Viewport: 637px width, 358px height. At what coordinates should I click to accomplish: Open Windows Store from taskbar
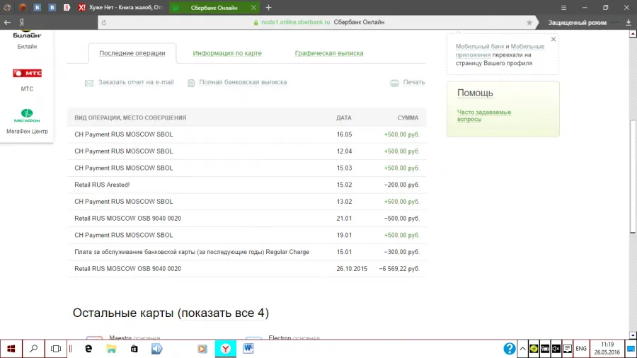point(134,349)
